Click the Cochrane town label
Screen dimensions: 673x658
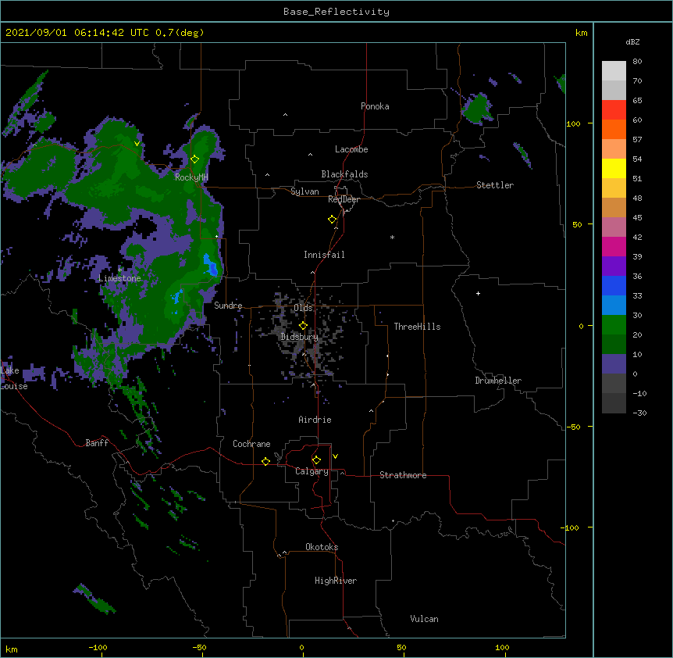(251, 444)
